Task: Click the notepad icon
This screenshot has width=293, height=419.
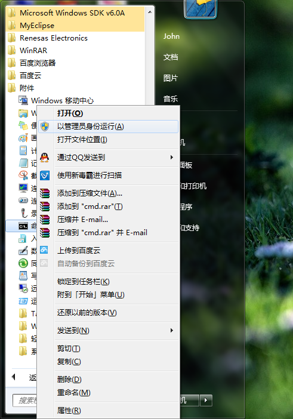Action: [23, 163]
